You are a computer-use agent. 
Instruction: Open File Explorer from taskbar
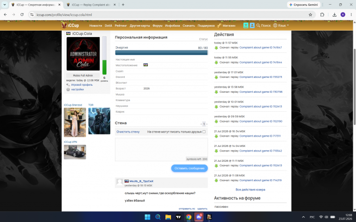(168, 217)
